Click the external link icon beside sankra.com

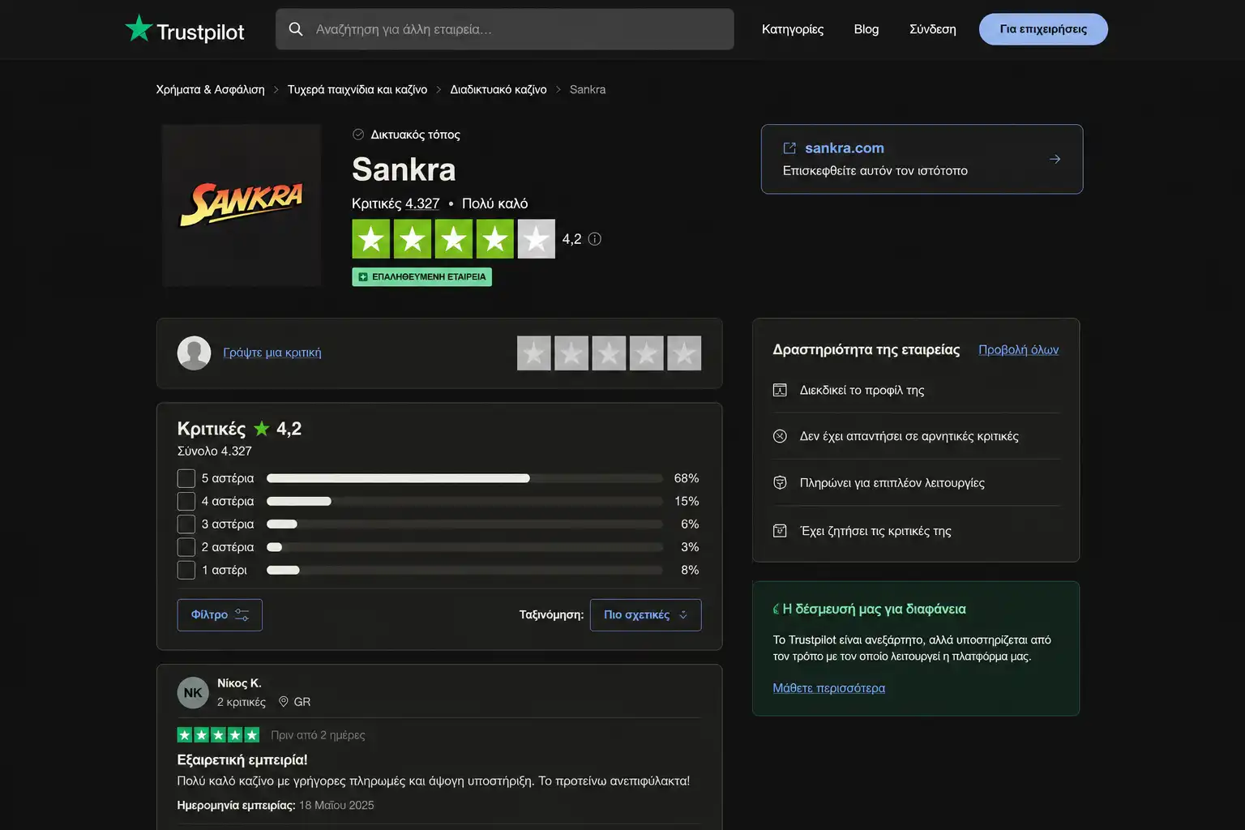point(789,148)
